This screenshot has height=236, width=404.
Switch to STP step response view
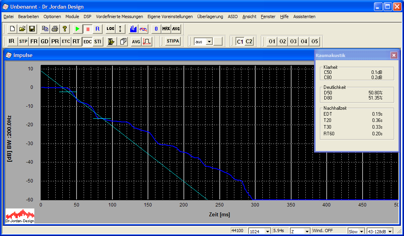pos(23,41)
